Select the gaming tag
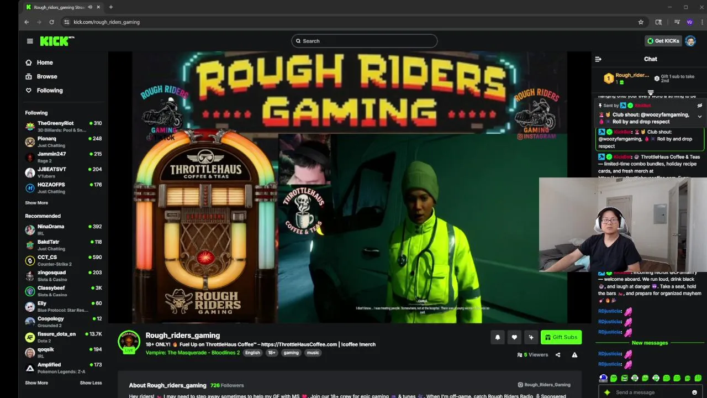 291,353
